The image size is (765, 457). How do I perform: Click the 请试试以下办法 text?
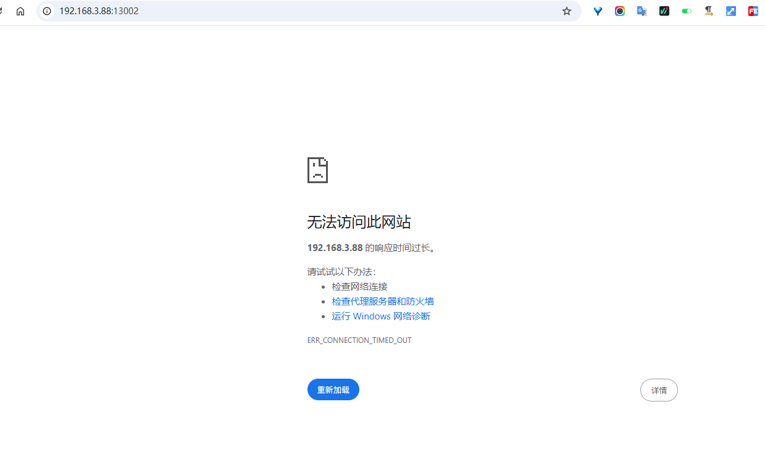[x=341, y=272]
